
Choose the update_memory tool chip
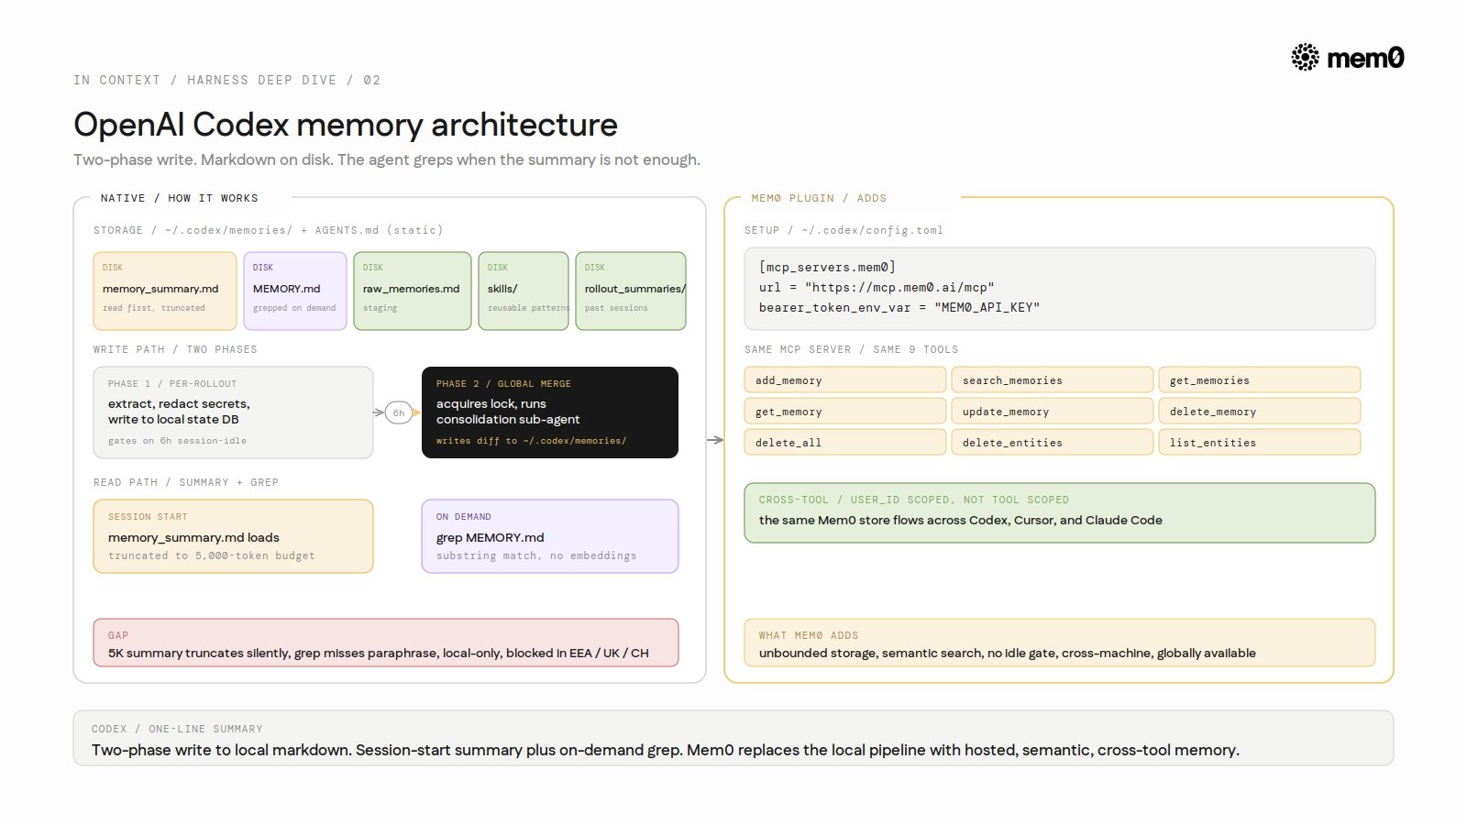(x=1053, y=411)
